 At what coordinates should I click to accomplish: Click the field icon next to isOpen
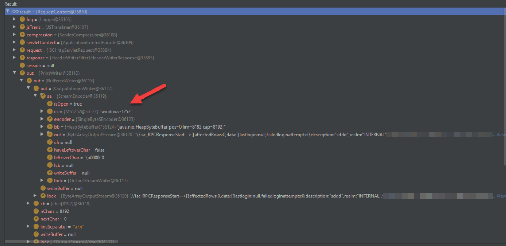[50, 104]
